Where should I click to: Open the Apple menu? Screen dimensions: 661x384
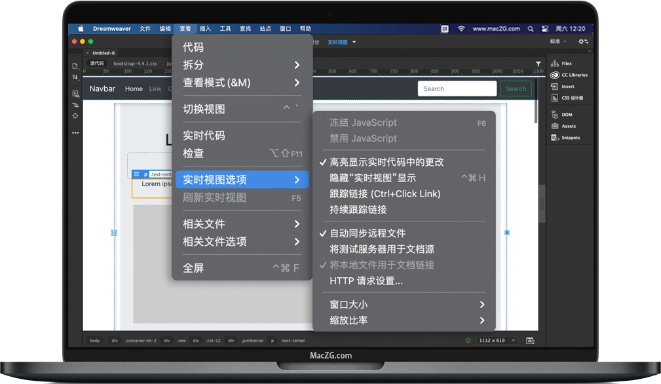click(x=81, y=29)
